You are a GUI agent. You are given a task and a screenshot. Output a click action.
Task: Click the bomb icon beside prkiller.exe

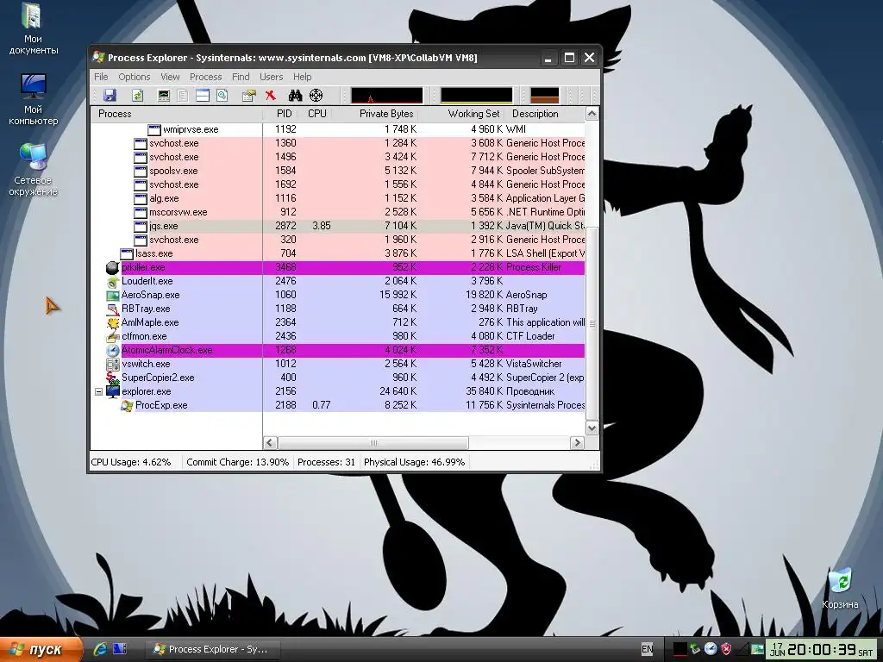point(113,267)
